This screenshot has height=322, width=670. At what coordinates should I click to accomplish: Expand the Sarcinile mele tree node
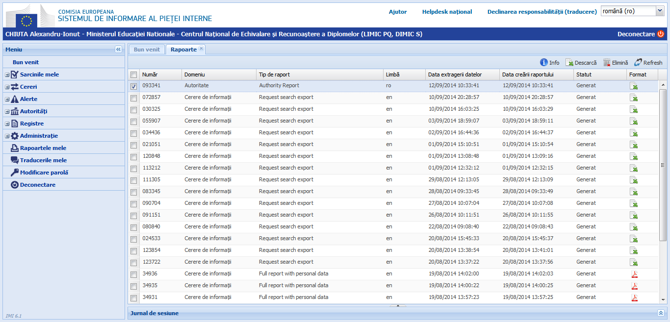click(7, 74)
